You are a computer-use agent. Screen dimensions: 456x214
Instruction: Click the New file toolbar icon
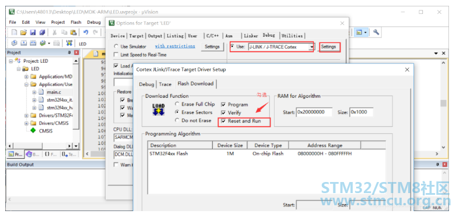[14, 32]
